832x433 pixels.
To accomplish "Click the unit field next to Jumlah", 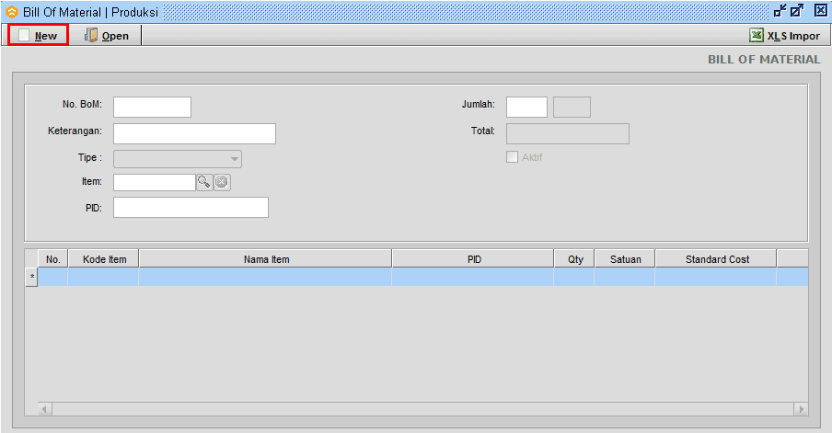I will click(572, 107).
